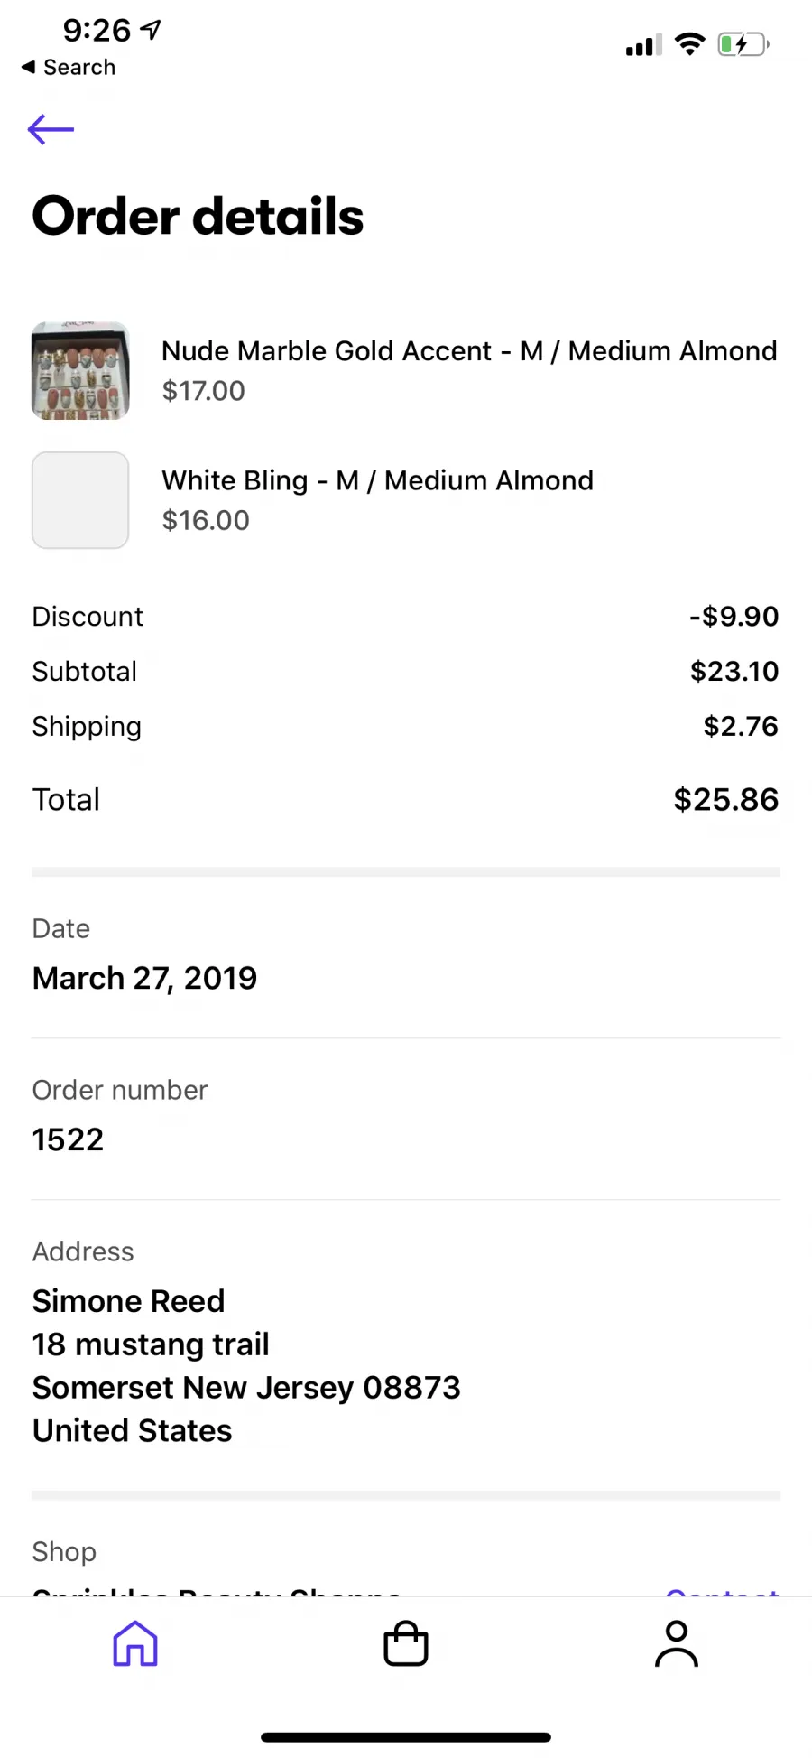Tap the March 27, 2019 date

(x=144, y=978)
